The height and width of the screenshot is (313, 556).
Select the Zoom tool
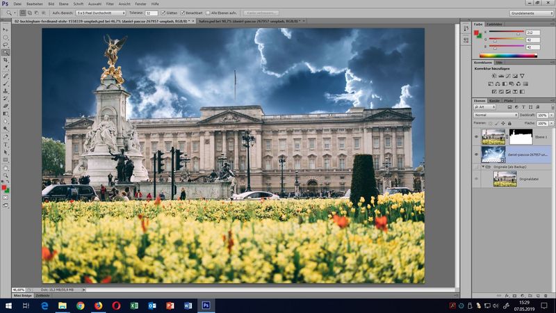point(6,175)
